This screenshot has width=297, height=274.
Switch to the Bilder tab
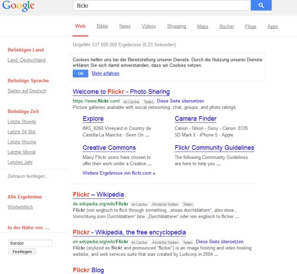[x=103, y=26]
